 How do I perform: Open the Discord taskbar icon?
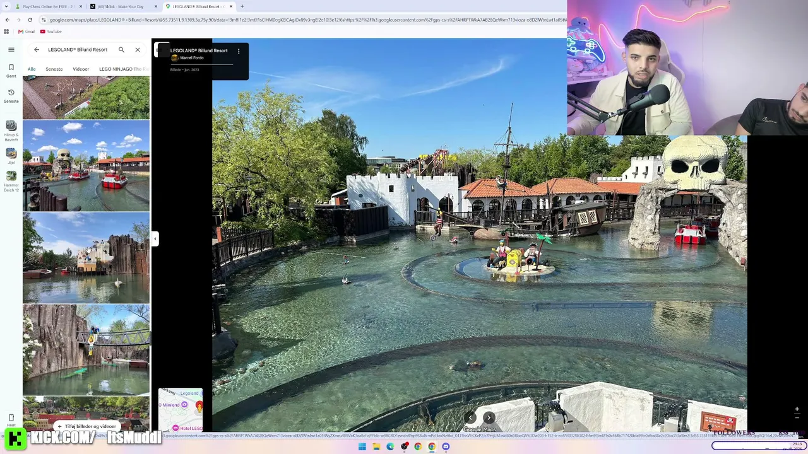446,446
